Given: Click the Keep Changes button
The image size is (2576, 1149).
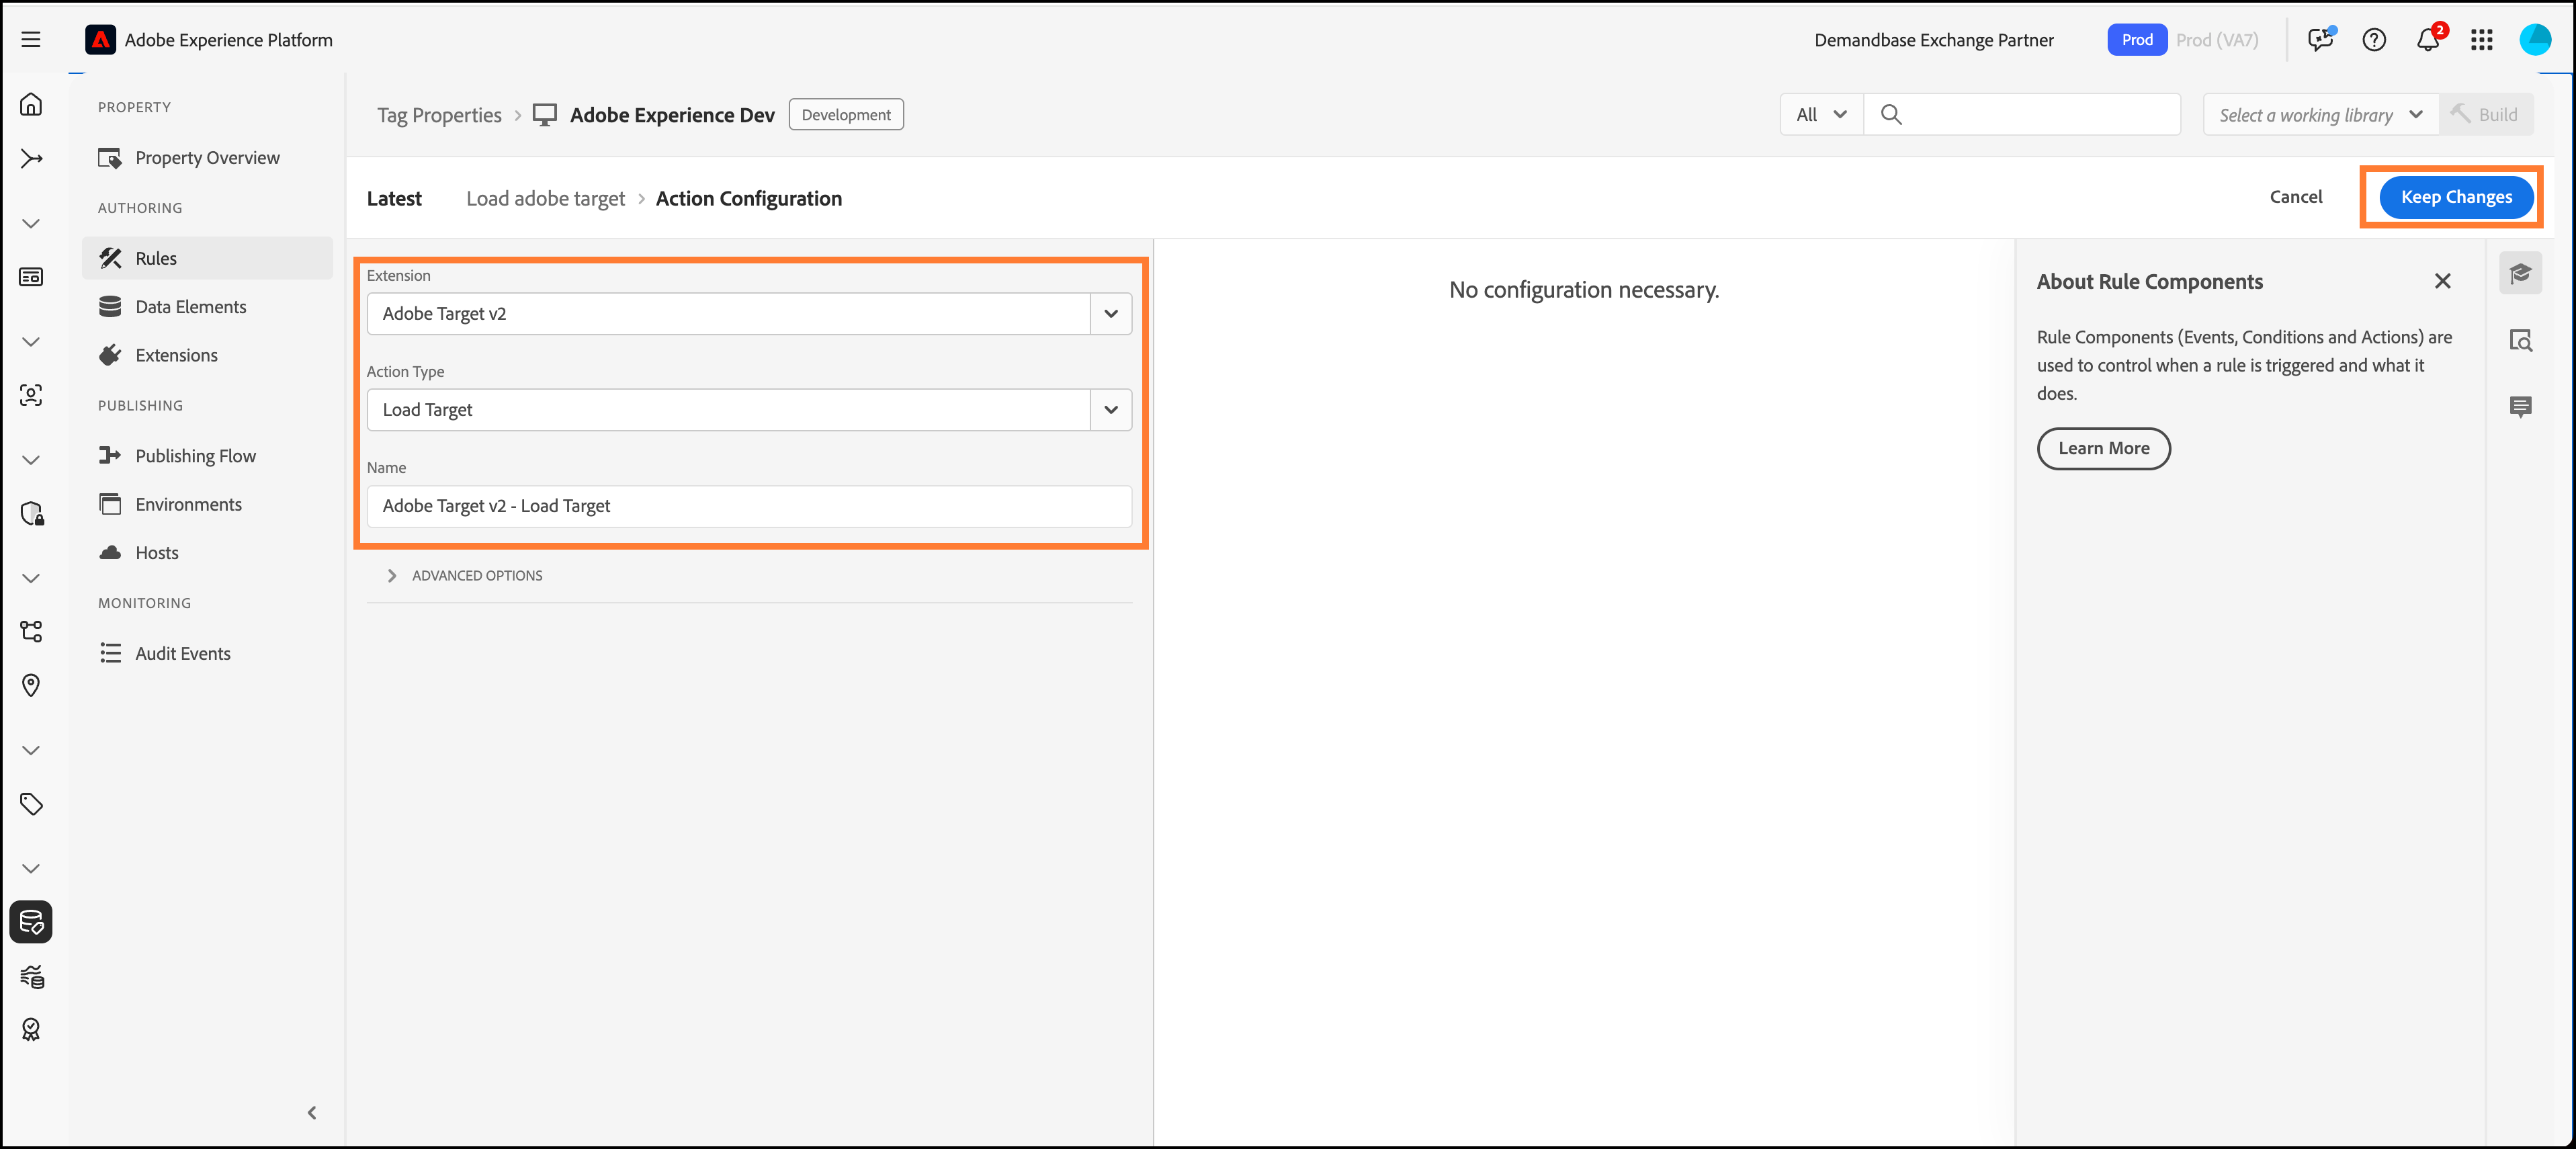Looking at the screenshot, I should tap(2455, 197).
